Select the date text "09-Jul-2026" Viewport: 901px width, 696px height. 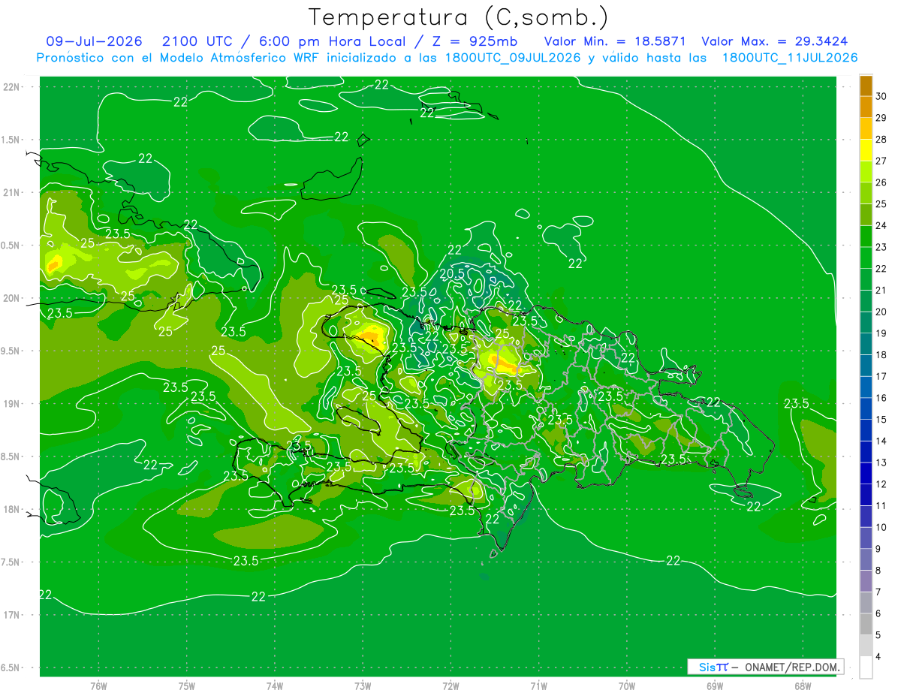[94, 41]
